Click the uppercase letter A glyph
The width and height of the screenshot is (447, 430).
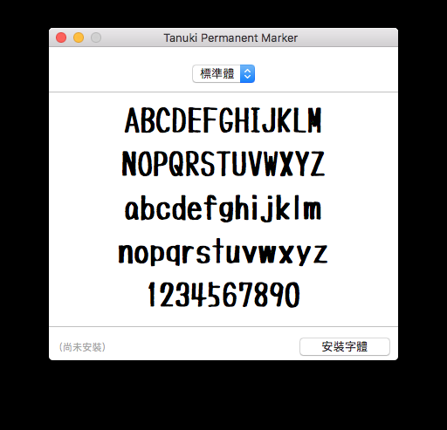click(x=132, y=120)
